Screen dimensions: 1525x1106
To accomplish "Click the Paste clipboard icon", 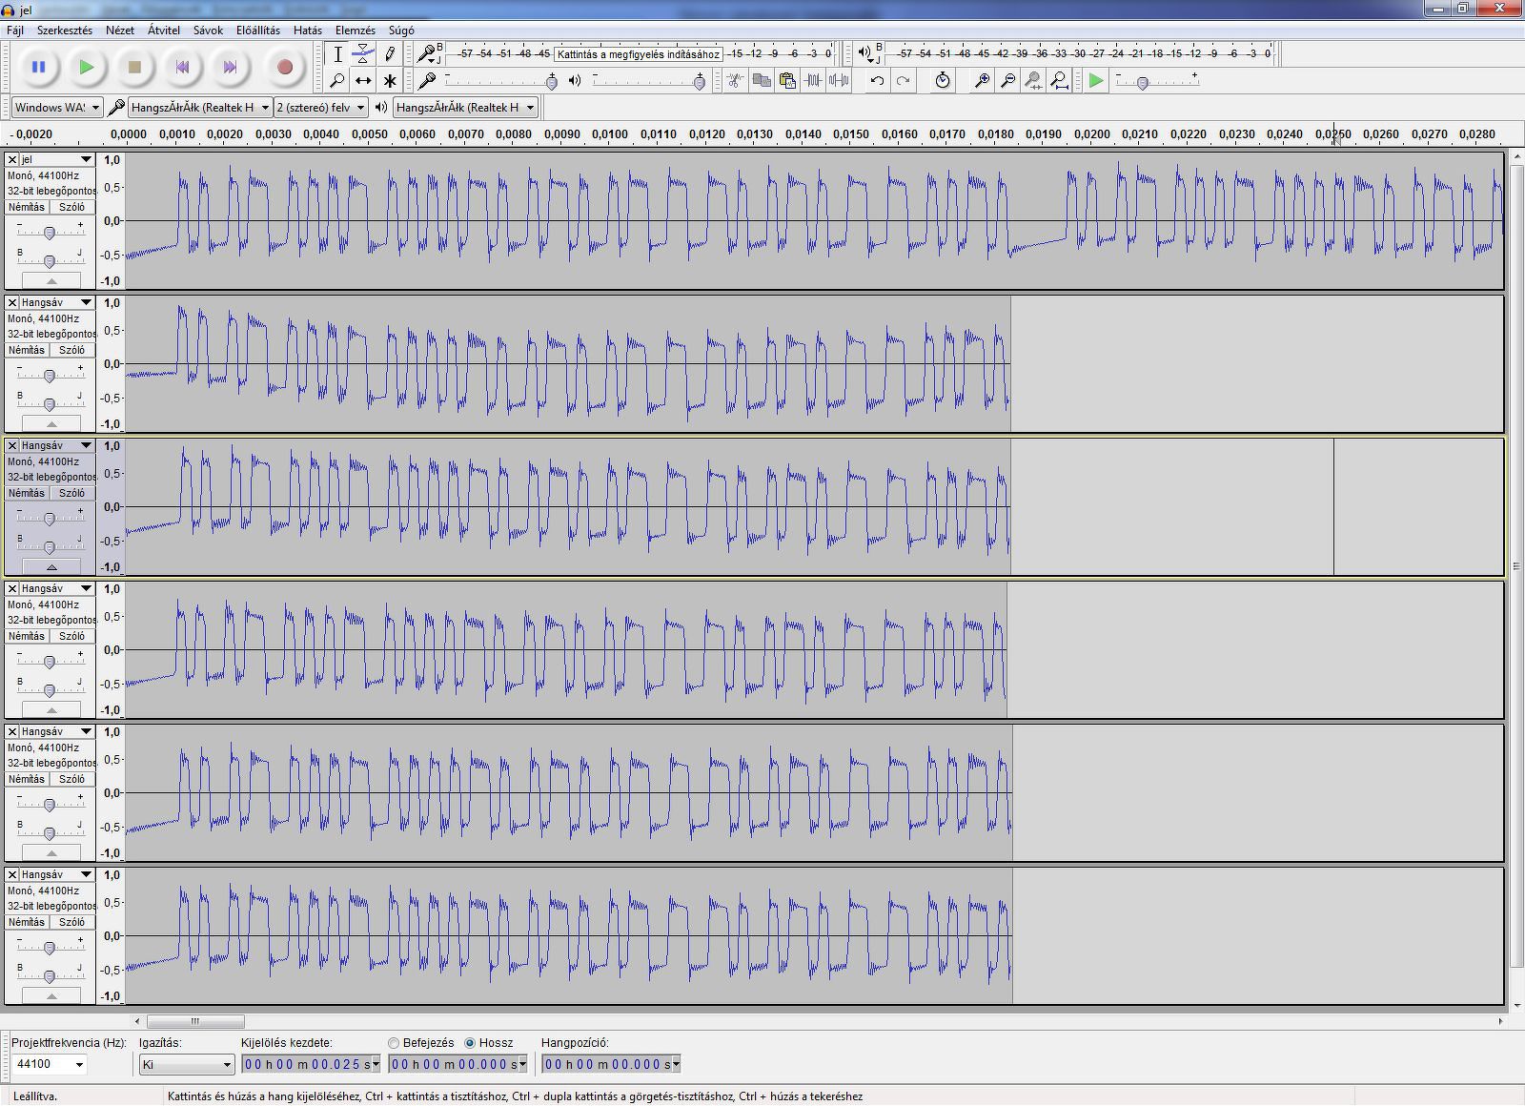I will coord(787,80).
